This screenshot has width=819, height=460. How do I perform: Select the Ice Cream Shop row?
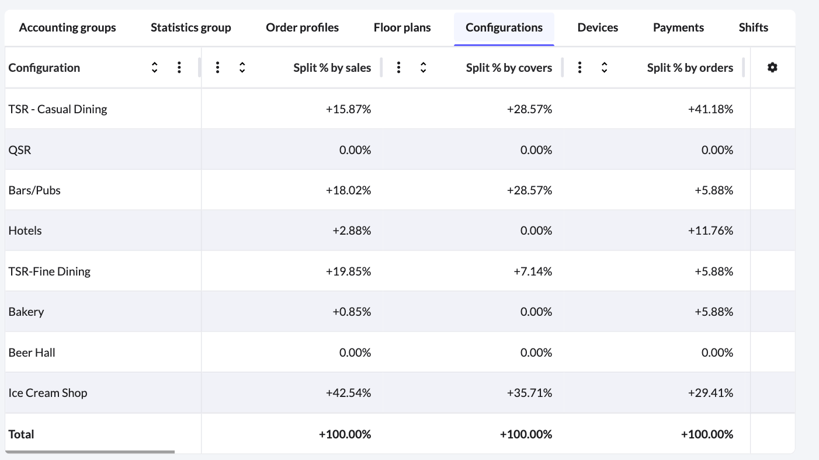click(x=48, y=393)
